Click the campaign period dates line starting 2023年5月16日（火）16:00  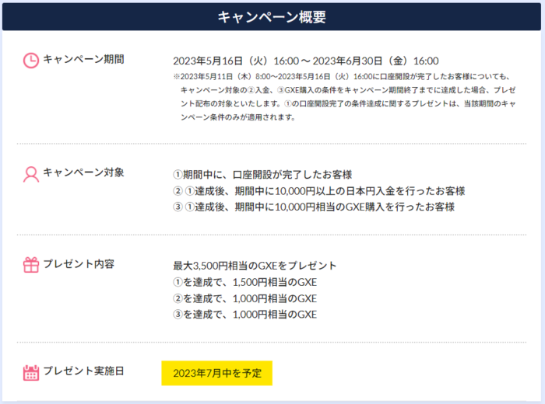point(306,61)
